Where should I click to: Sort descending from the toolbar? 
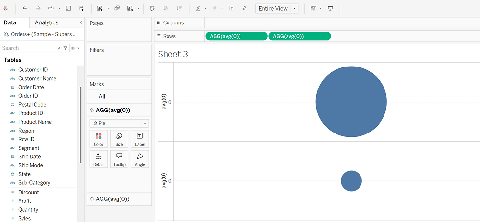[x=178, y=9]
